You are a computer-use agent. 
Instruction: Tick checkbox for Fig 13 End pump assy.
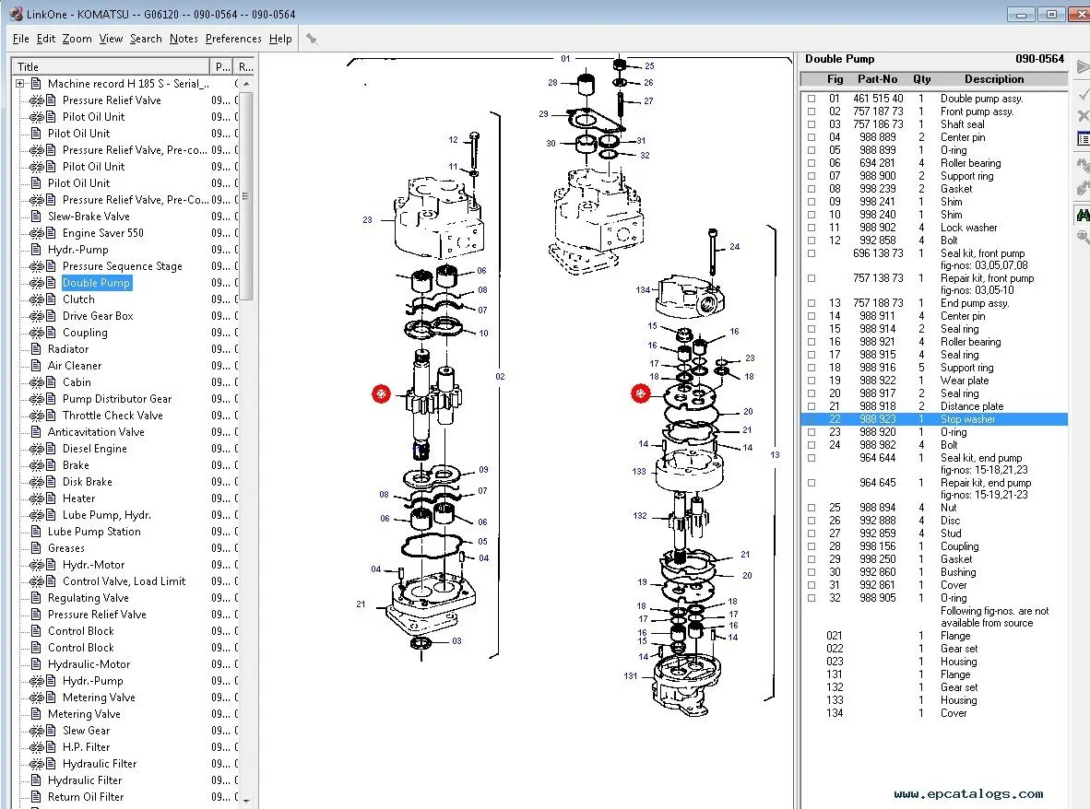pos(812,303)
